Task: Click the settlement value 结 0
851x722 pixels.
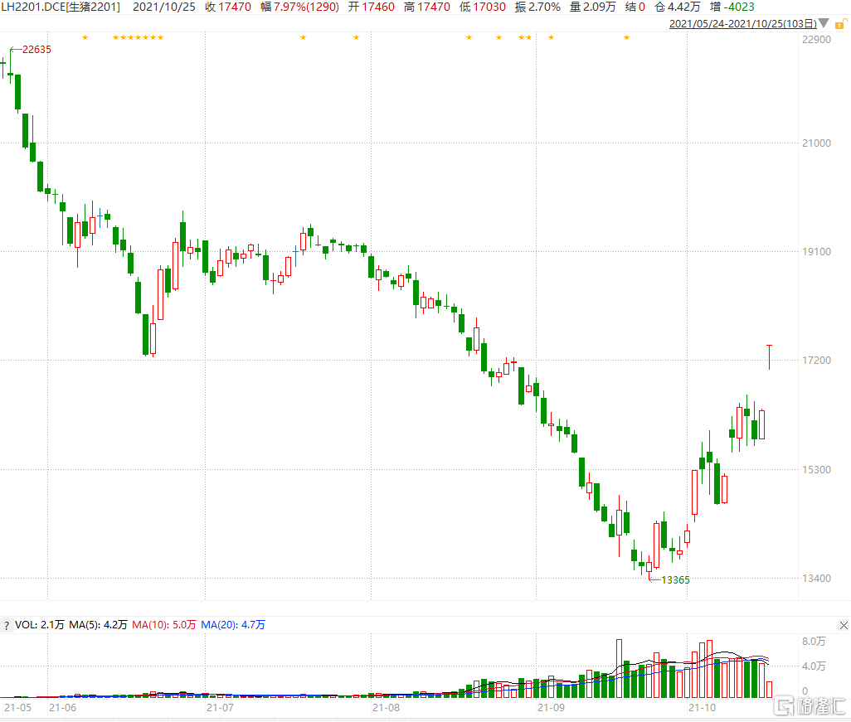Action: (635, 7)
